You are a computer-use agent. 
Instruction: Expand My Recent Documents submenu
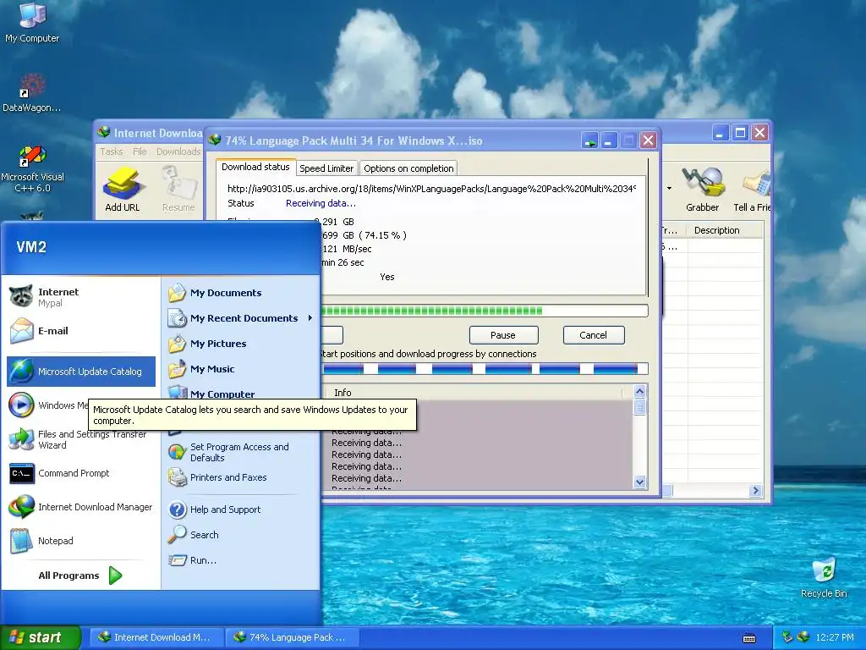pyautogui.click(x=241, y=318)
